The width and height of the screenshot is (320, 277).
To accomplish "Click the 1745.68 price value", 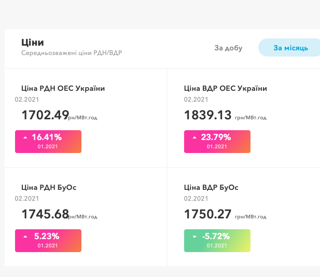I will click(x=45, y=214).
